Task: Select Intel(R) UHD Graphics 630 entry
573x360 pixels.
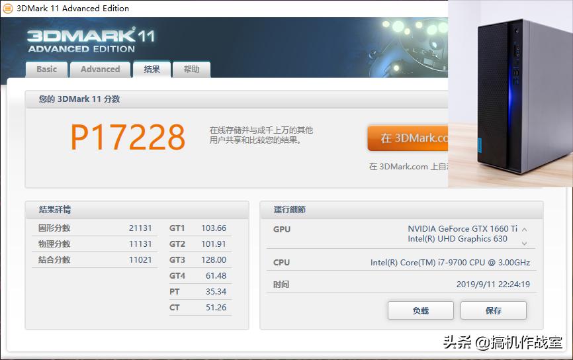Action: point(457,239)
